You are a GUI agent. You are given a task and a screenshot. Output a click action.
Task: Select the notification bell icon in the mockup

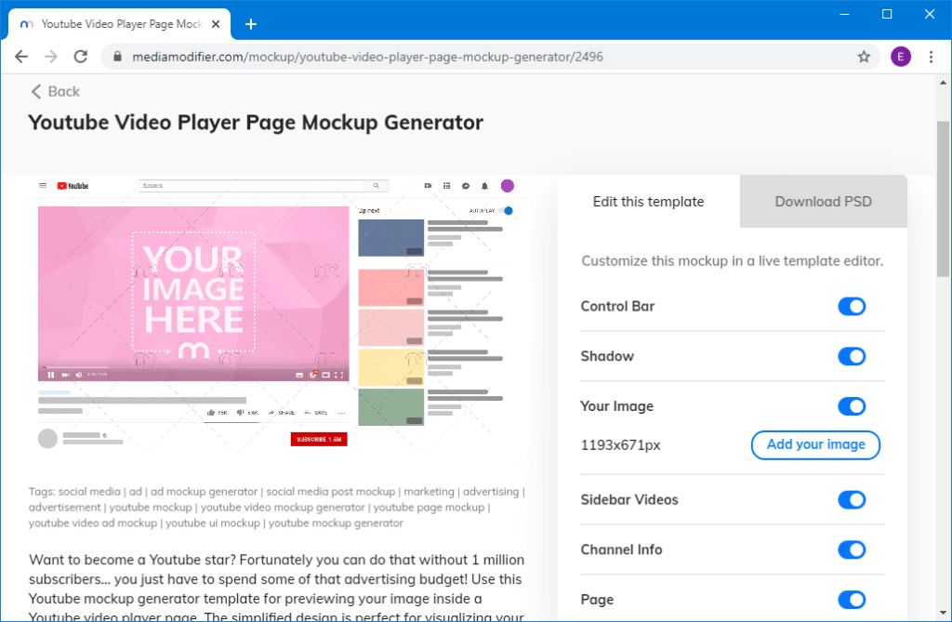(x=484, y=185)
